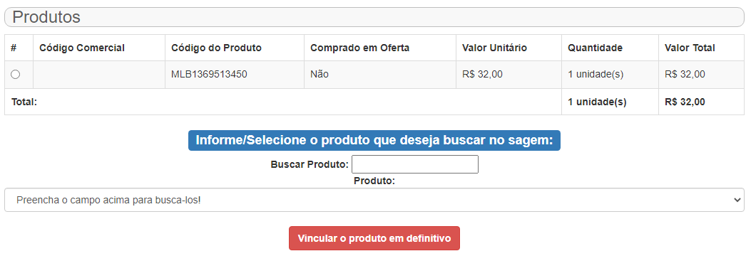Click the '#' column header
The image size is (751, 256).
[x=14, y=48]
